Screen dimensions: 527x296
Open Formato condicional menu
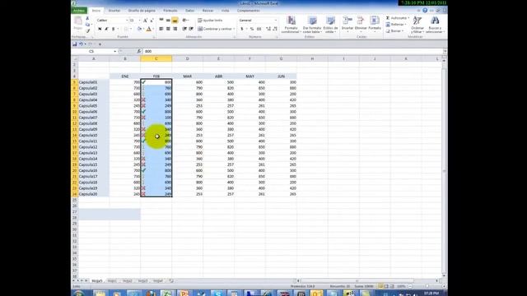tap(291, 25)
